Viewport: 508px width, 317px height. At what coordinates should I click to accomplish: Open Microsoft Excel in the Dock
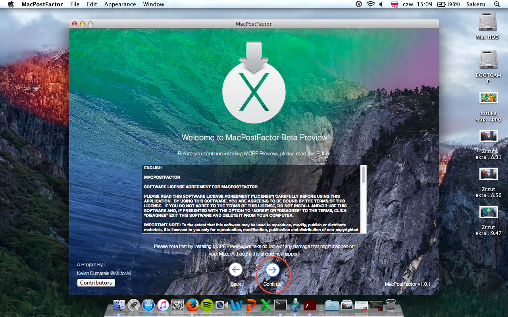click(266, 305)
